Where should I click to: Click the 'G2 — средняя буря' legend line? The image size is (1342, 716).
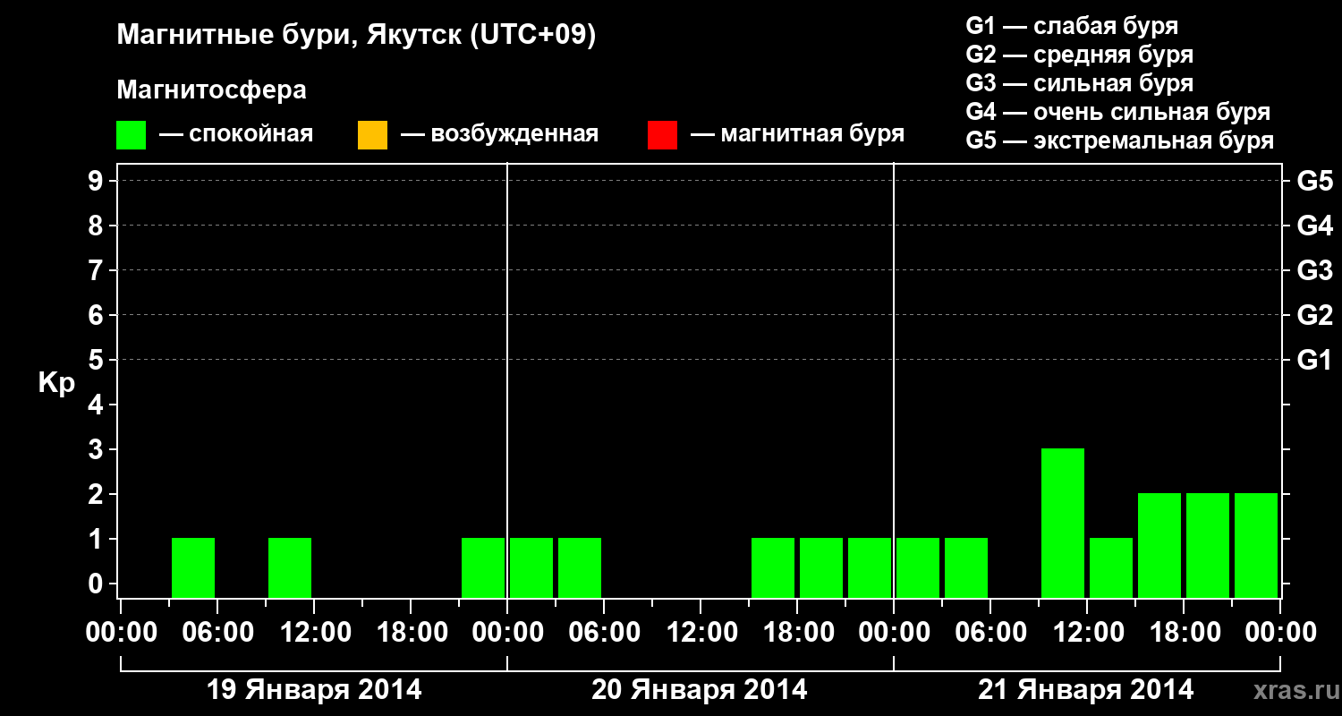pyautogui.click(x=1079, y=55)
